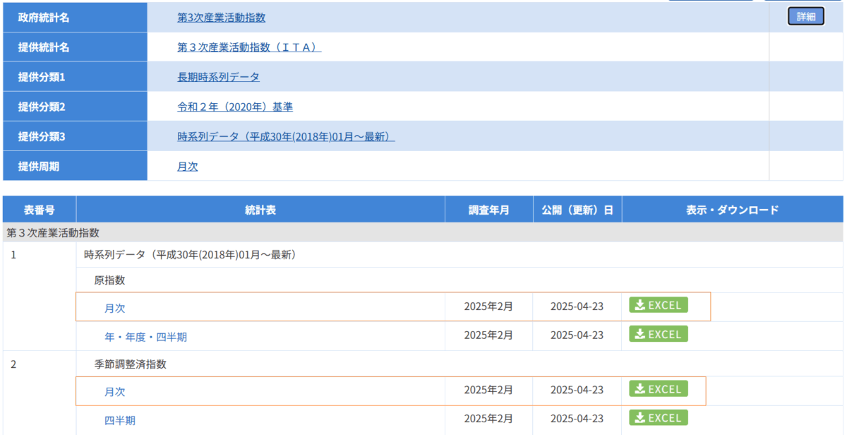Click the 月次 link in the 提供周期 row
The height and width of the screenshot is (435, 847).
tap(187, 167)
